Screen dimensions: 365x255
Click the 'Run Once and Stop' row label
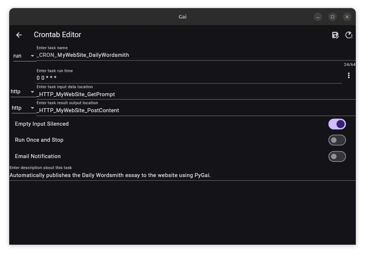pyautogui.click(x=39, y=140)
